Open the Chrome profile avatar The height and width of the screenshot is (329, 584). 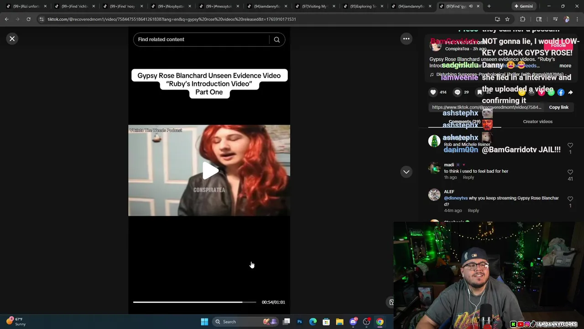coord(567,19)
